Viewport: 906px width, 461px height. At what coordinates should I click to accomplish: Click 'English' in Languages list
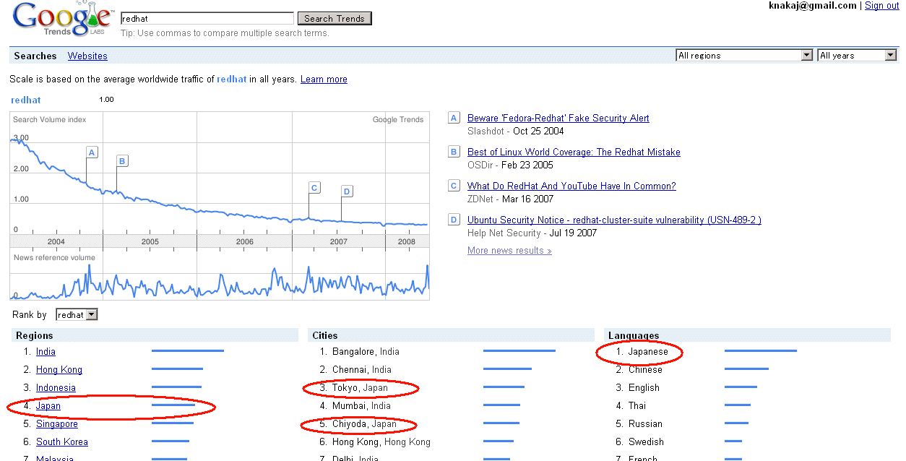point(644,387)
